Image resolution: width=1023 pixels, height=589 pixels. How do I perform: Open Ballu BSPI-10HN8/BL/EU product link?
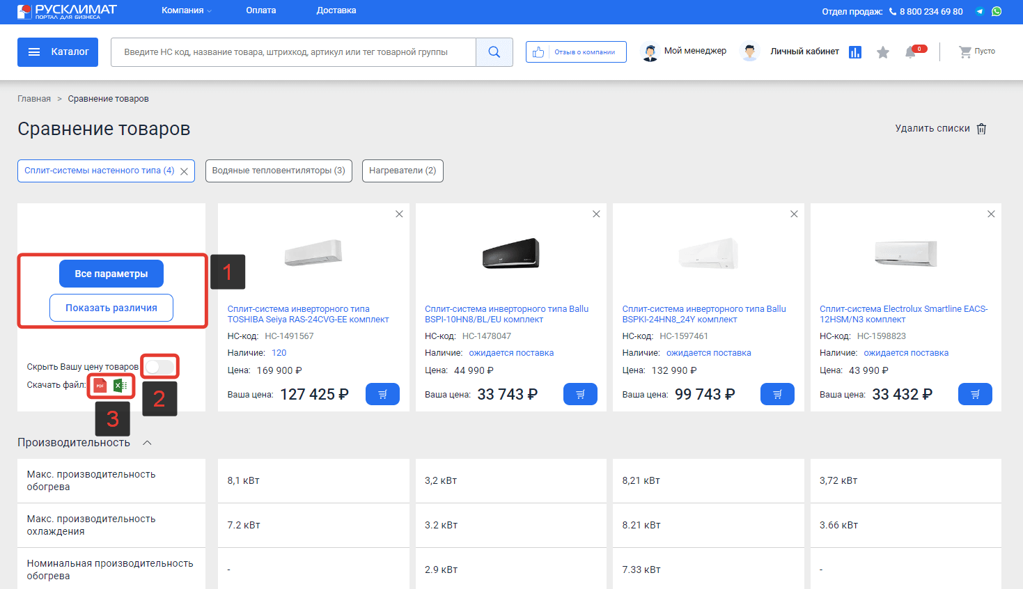point(506,314)
